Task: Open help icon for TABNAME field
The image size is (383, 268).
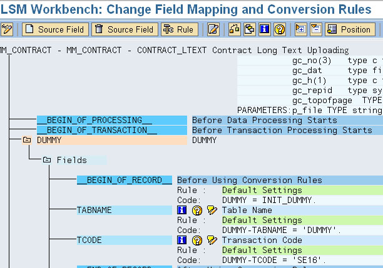Action: click(197, 210)
